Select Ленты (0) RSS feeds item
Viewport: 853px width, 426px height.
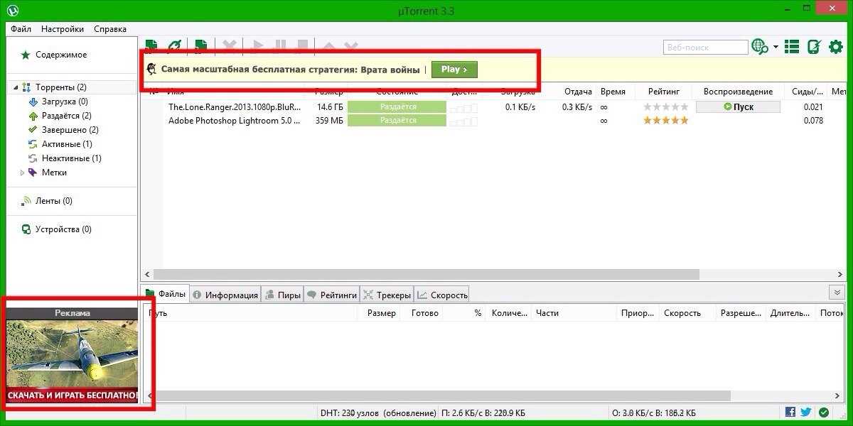54,201
